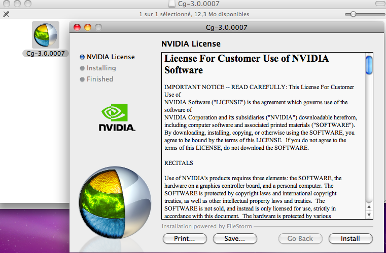Screen dimensions: 386x253
Task: Click the large Cg sphere icon
Action: 115,202
